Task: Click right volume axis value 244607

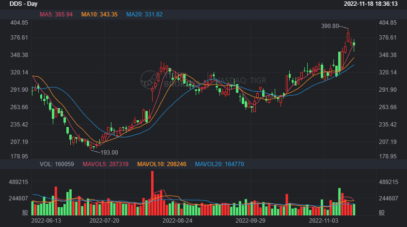Action: pos(389,199)
